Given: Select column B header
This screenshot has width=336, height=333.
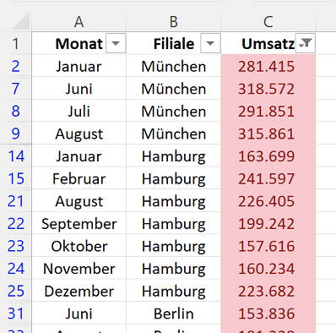Looking at the screenshot, I should click(x=174, y=21).
